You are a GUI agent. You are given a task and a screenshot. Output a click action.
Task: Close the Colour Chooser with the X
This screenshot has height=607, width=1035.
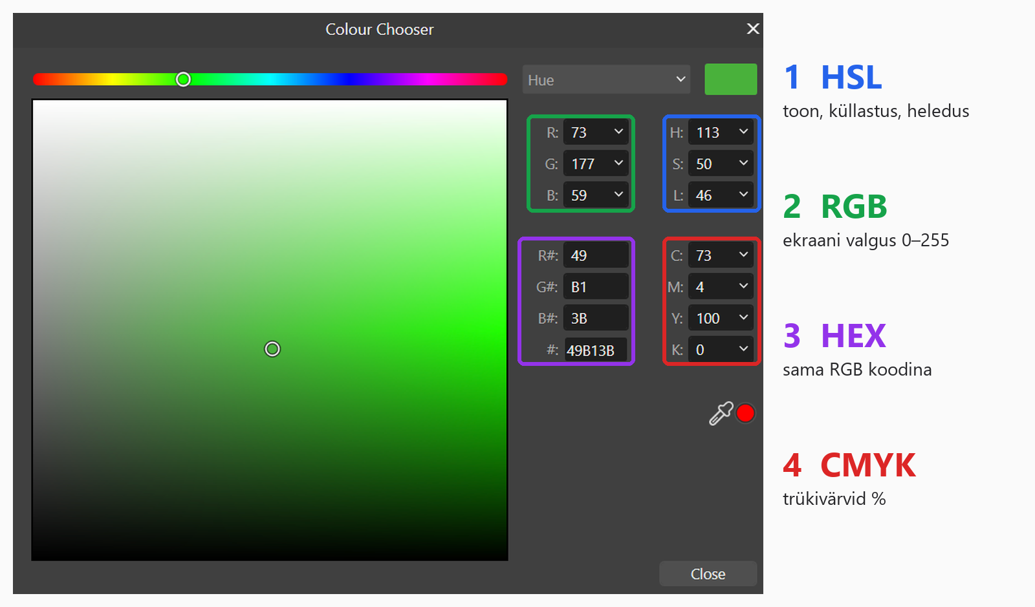(753, 28)
